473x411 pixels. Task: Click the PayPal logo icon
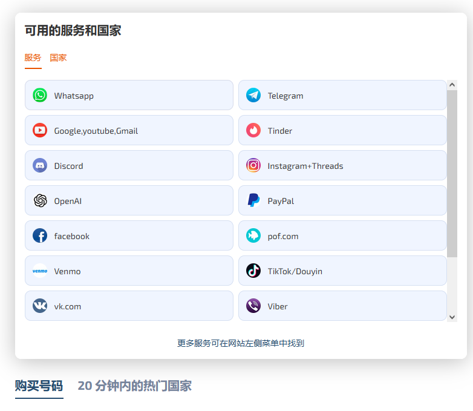(x=253, y=200)
